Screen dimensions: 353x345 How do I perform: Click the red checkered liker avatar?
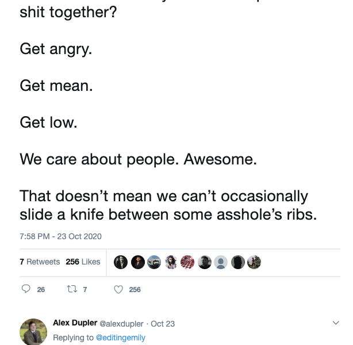187,262
